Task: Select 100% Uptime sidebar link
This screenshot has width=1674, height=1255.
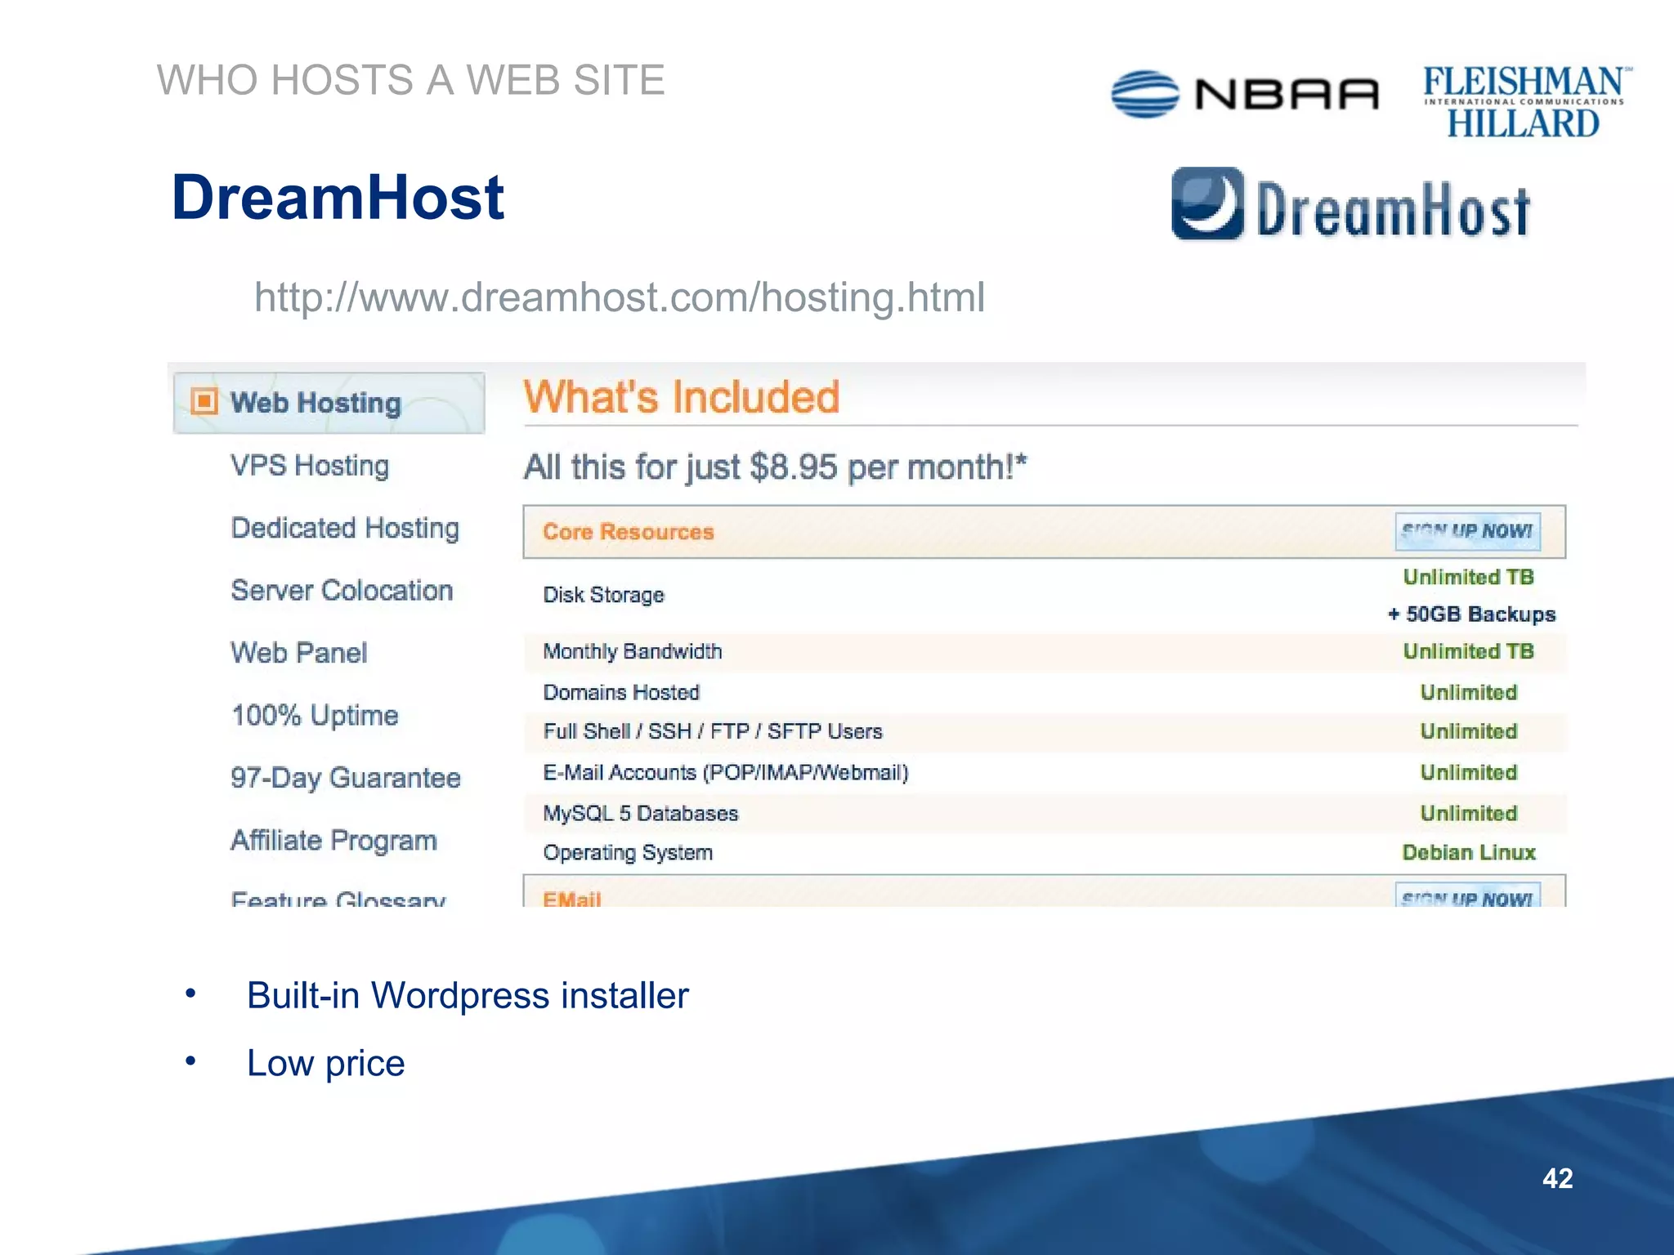Action: (315, 715)
